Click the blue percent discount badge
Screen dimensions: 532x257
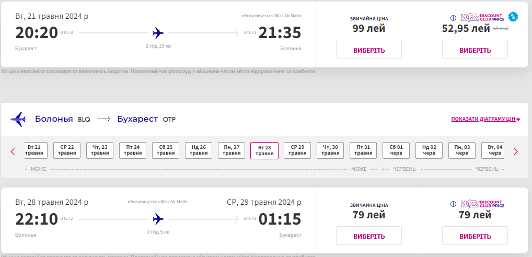[x=513, y=17]
